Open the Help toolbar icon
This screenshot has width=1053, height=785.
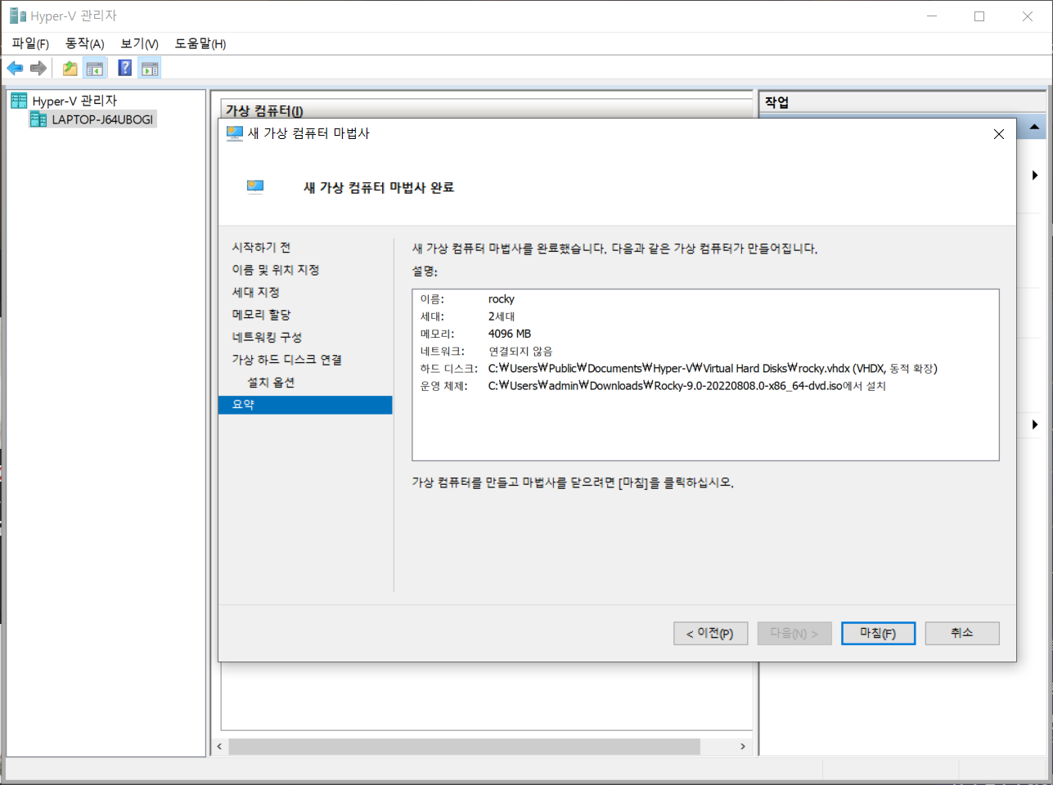(x=125, y=68)
